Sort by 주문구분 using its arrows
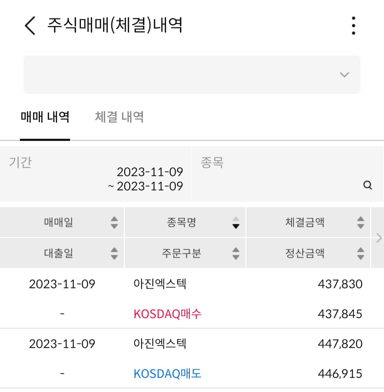This screenshot has height=392, width=384. 236,254
